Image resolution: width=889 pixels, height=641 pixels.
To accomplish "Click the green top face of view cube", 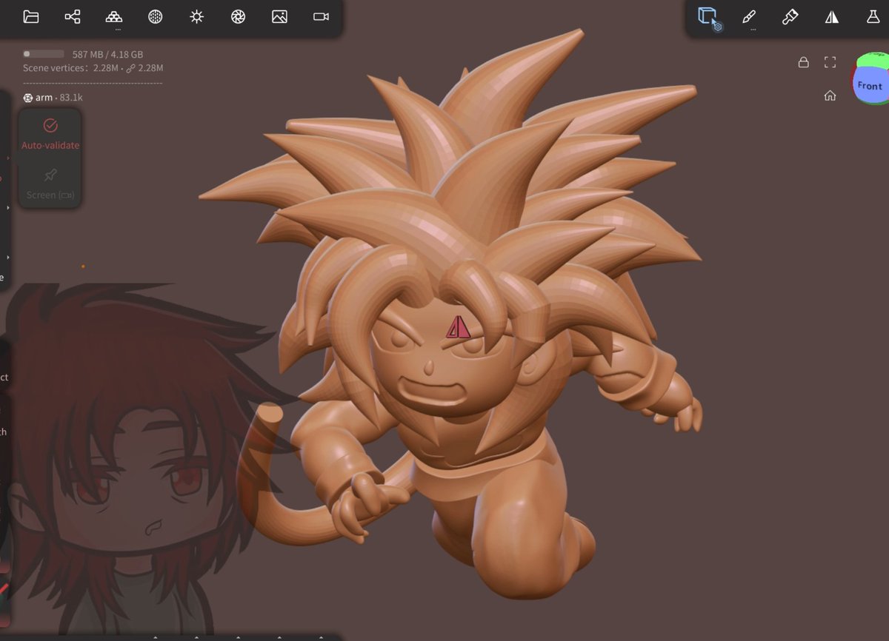I will (x=874, y=61).
